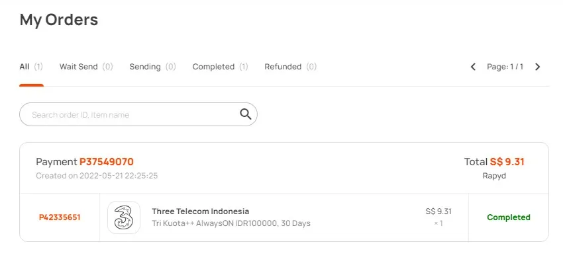Screen dimensions: 563x265
Task: Click the item price S$ 9.31 in row
Action: pos(438,211)
